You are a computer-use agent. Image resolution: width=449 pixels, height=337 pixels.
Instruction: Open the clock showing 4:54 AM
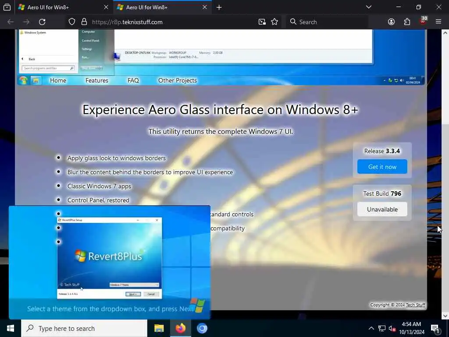point(411,328)
